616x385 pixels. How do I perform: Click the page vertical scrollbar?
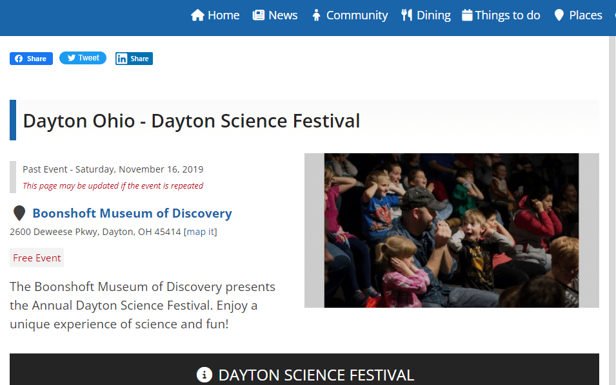pyautogui.click(x=612, y=211)
